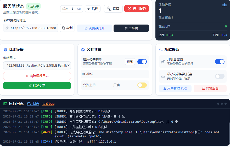Click the active connections users icon
The image size is (230, 147).
point(224,5)
